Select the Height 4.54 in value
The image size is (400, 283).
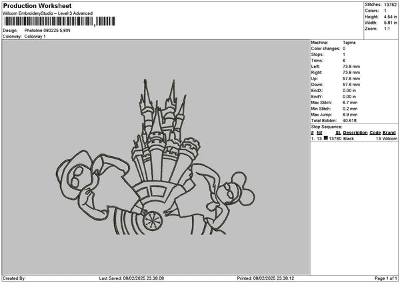pos(390,17)
